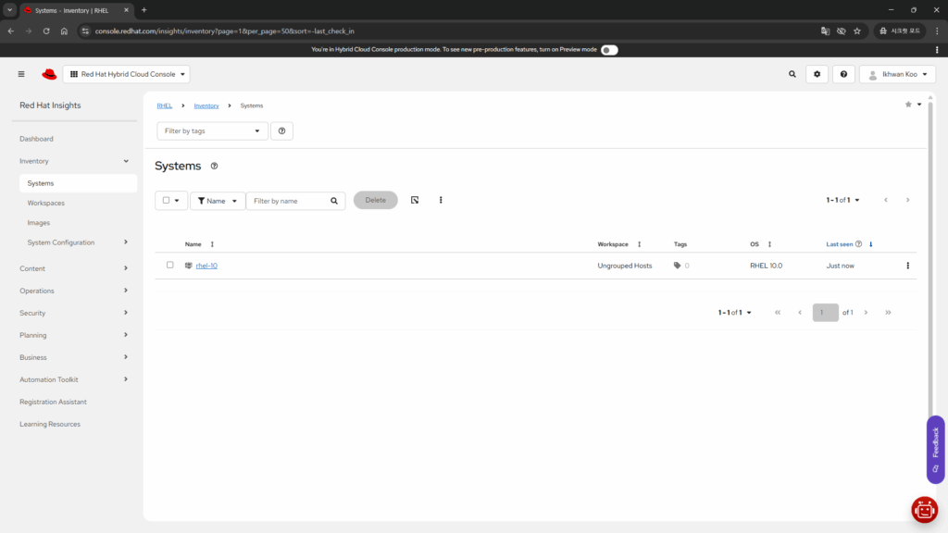Toggle Preview mode switch
This screenshot has height=533, width=948.
608,50
